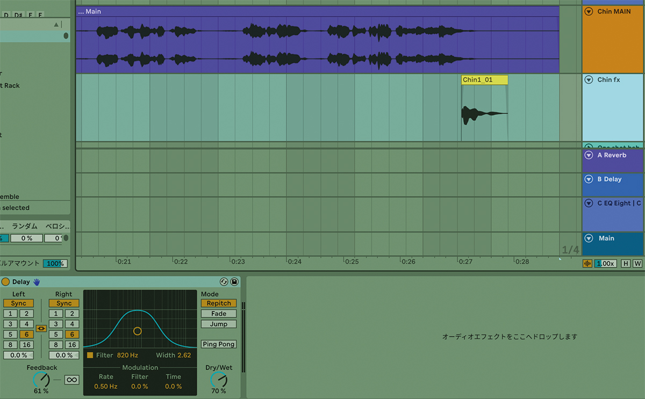Select Jump delay mode
This screenshot has width=645, height=399.
click(x=219, y=324)
